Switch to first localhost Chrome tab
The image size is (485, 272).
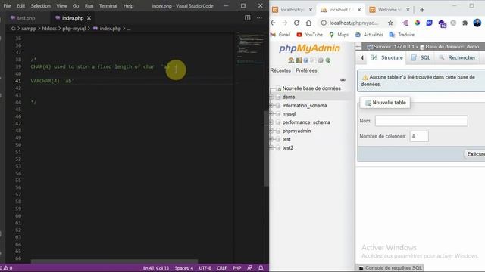[292, 10]
